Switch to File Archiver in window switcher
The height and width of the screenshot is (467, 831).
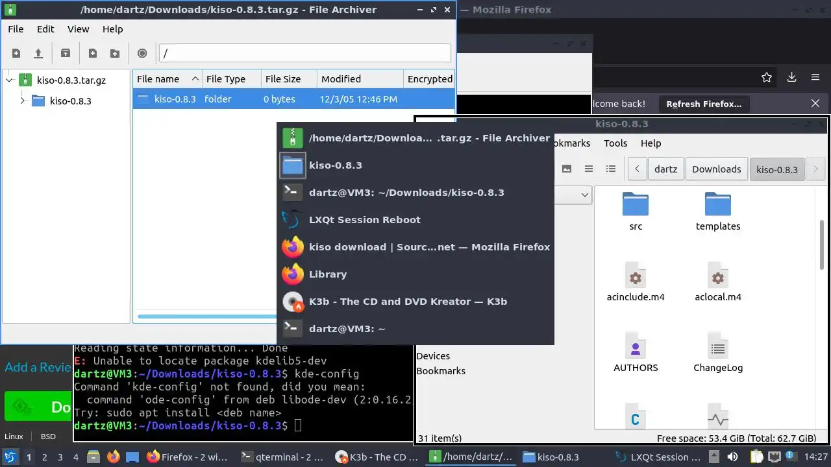click(x=415, y=138)
